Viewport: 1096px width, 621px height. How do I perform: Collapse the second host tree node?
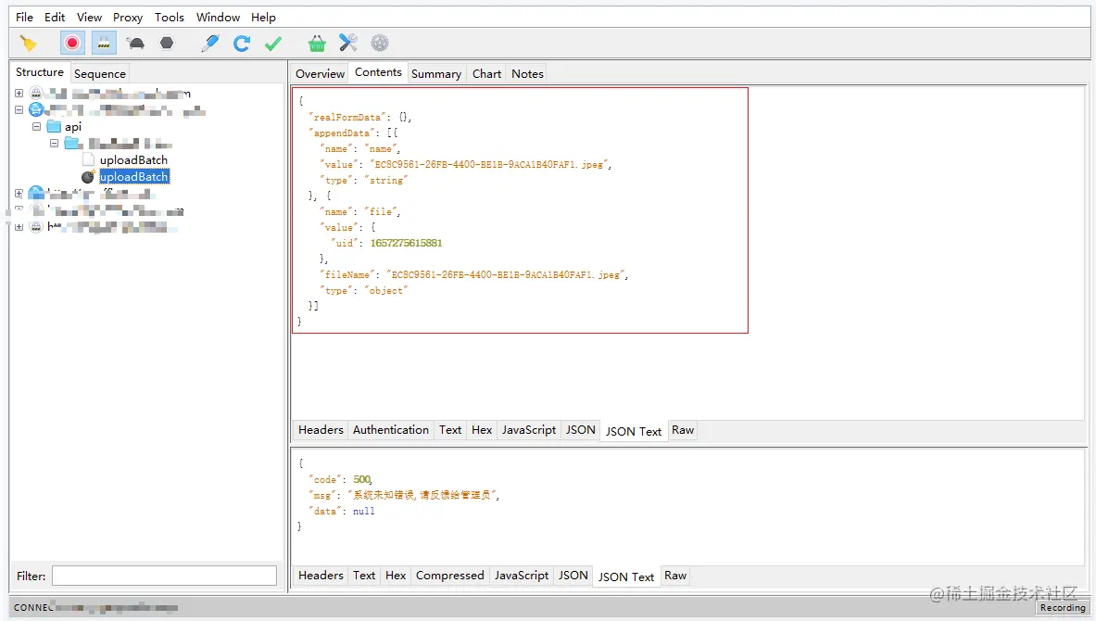pyautogui.click(x=19, y=109)
